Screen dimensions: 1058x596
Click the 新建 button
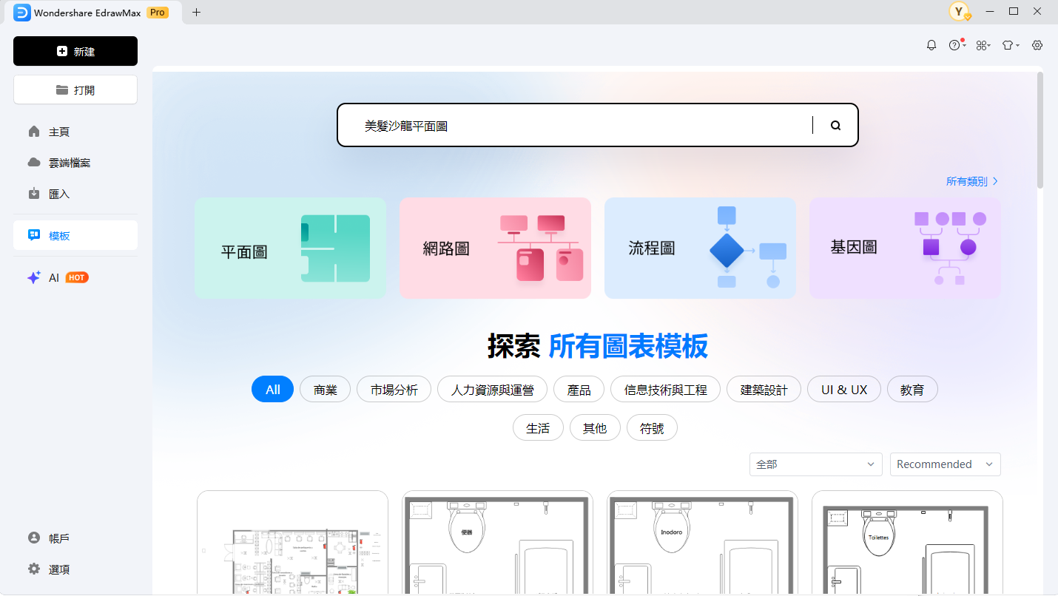(75, 51)
